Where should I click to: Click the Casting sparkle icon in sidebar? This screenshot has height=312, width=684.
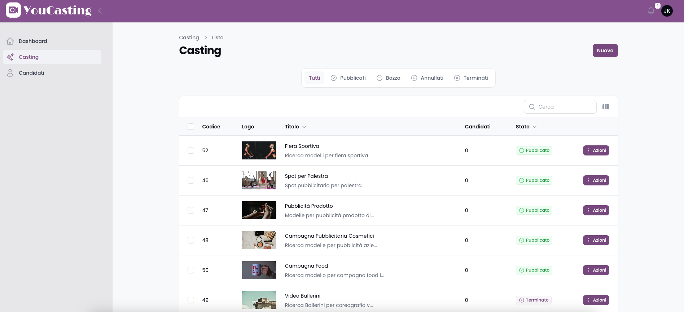[10, 57]
